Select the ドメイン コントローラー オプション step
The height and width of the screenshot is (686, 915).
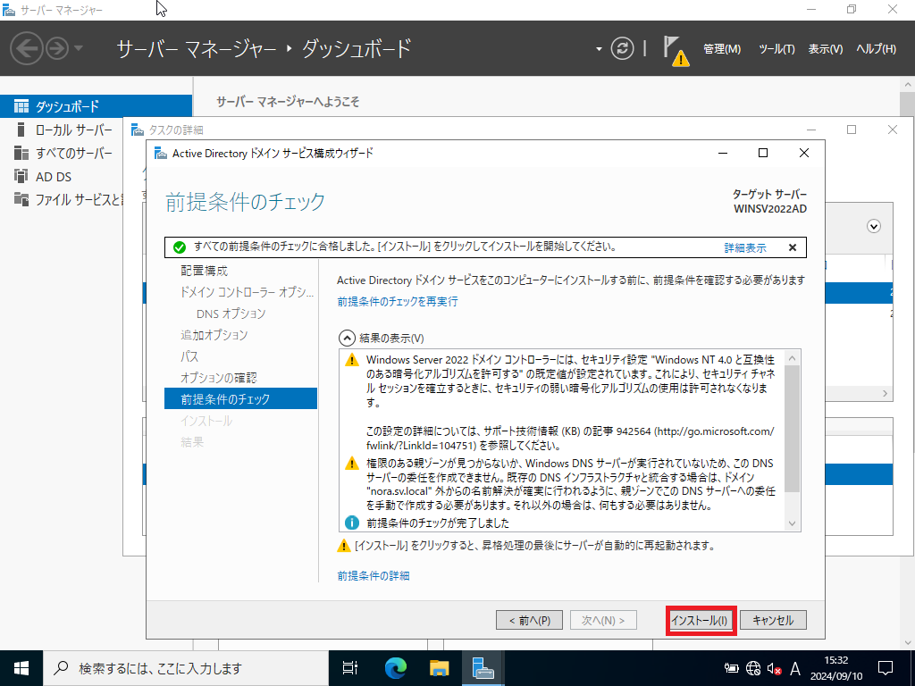(247, 292)
